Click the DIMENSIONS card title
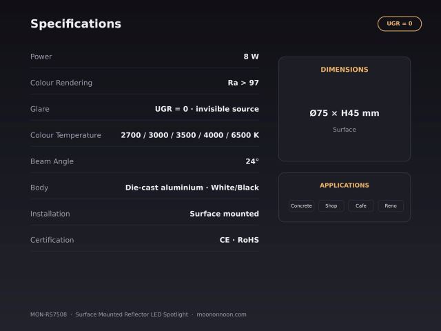Screen dimensions: 441x331 coord(345,70)
